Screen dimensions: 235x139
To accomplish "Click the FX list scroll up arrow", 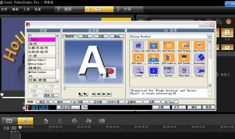I will pyautogui.click(x=210, y=41).
